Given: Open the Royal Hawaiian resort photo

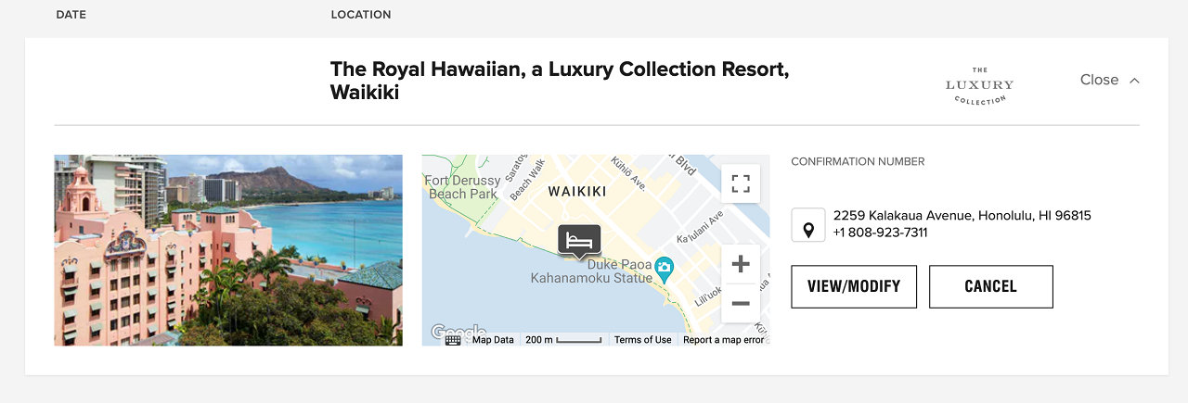Looking at the screenshot, I should point(228,250).
